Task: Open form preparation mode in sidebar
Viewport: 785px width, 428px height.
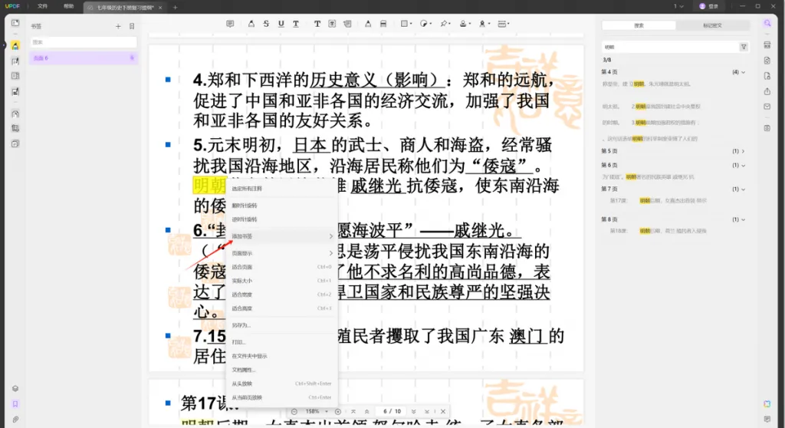Action: pos(15,92)
